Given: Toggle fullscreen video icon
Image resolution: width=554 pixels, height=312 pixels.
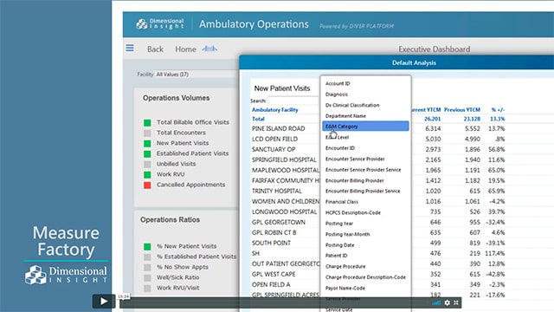Looking at the screenshot, I should [x=456, y=302].
